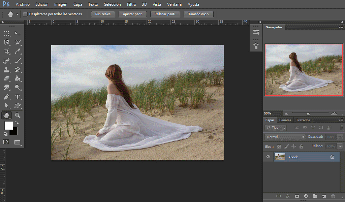
Task: Hide the Fondo layer via eye icon
Action: coord(268,157)
